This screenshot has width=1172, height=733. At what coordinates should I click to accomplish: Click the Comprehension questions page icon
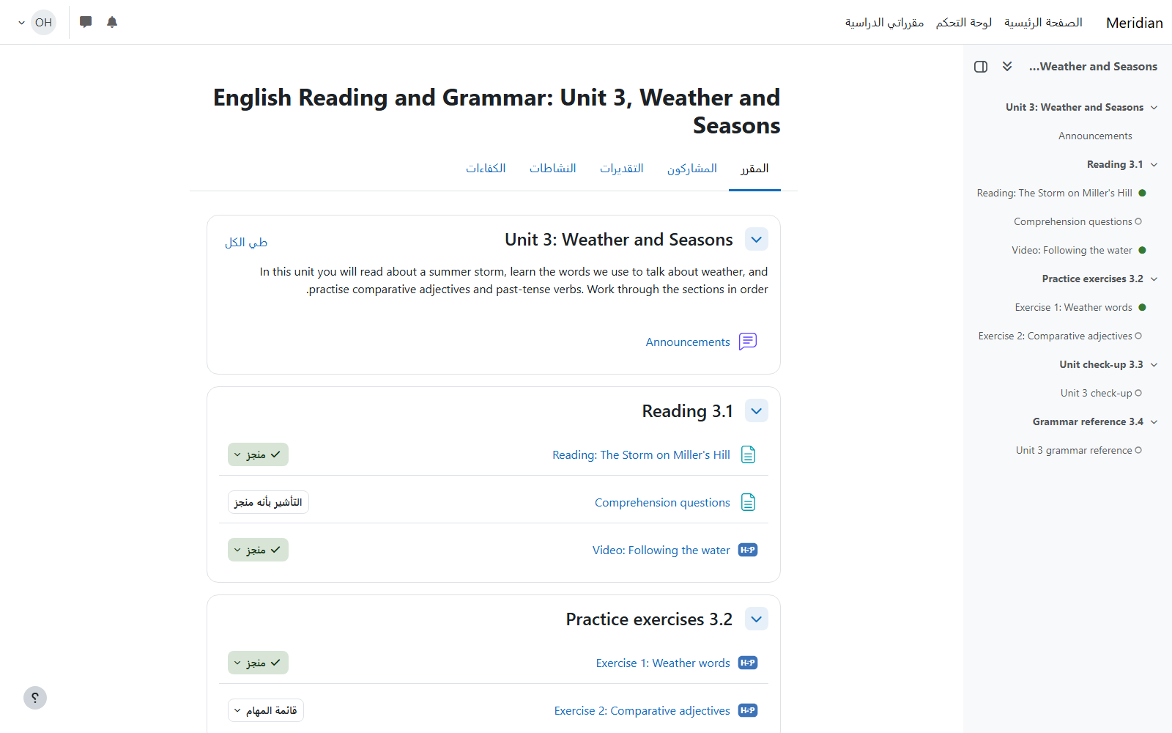point(748,502)
